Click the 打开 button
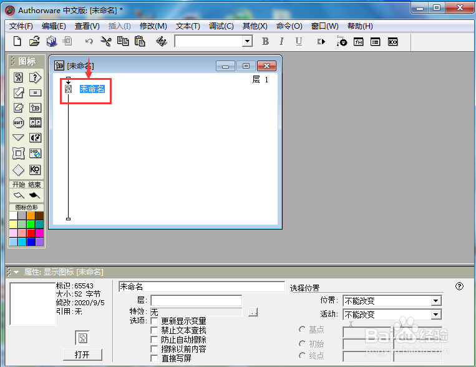The image size is (476, 367). [x=82, y=355]
